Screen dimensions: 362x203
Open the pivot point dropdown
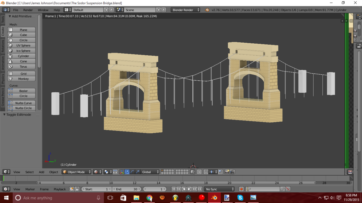[x=107, y=172]
